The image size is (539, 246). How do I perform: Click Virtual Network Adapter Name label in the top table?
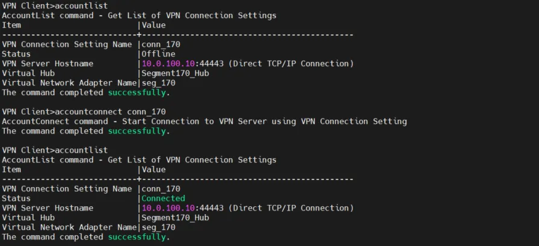point(69,83)
